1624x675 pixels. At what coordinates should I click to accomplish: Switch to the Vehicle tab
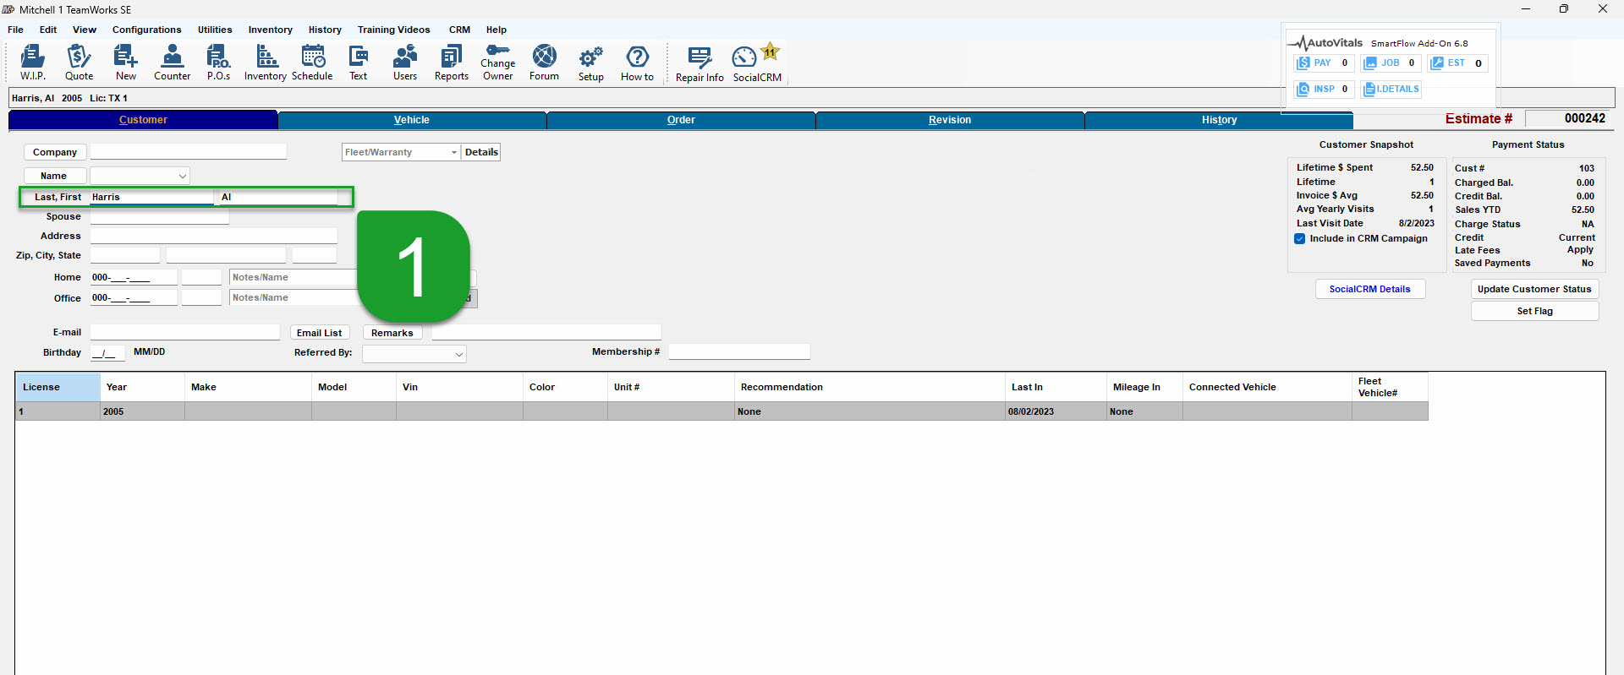(412, 120)
